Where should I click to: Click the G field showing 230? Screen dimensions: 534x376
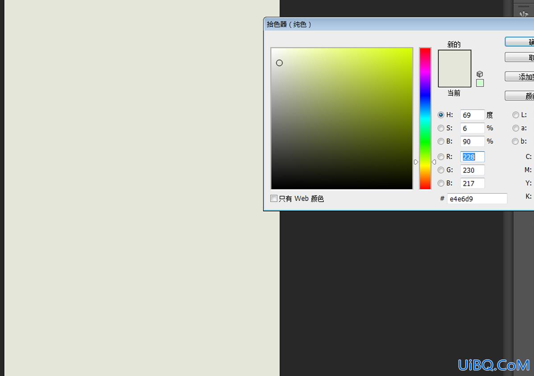[x=472, y=170]
